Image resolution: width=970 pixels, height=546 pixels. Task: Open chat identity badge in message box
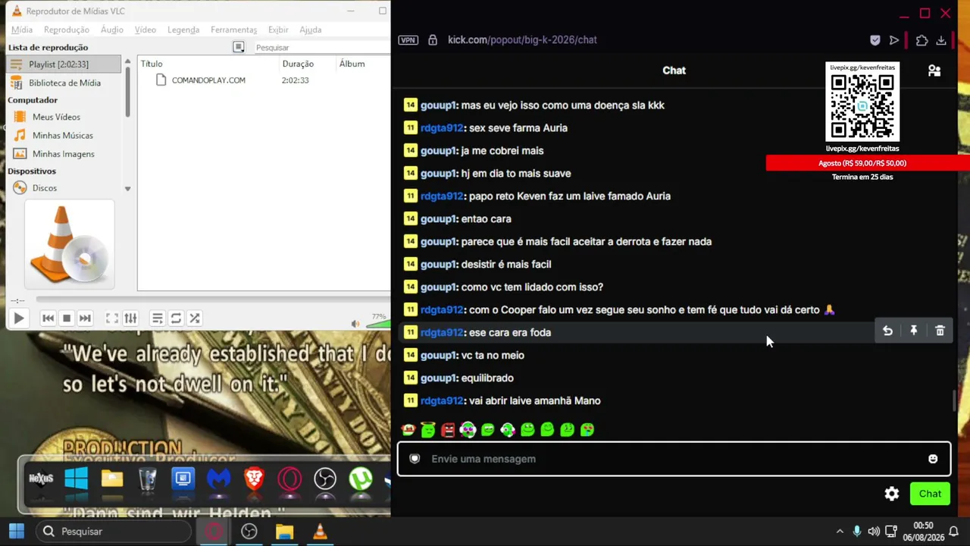415,459
